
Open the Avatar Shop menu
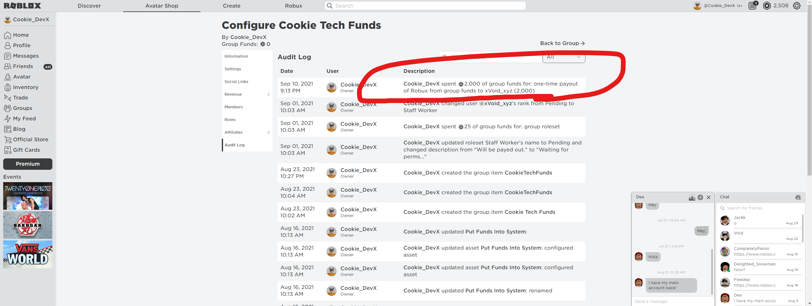click(x=162, y=6)
